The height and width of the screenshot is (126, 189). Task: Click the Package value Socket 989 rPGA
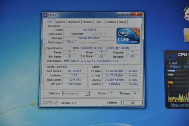click(x=89, y=38)
